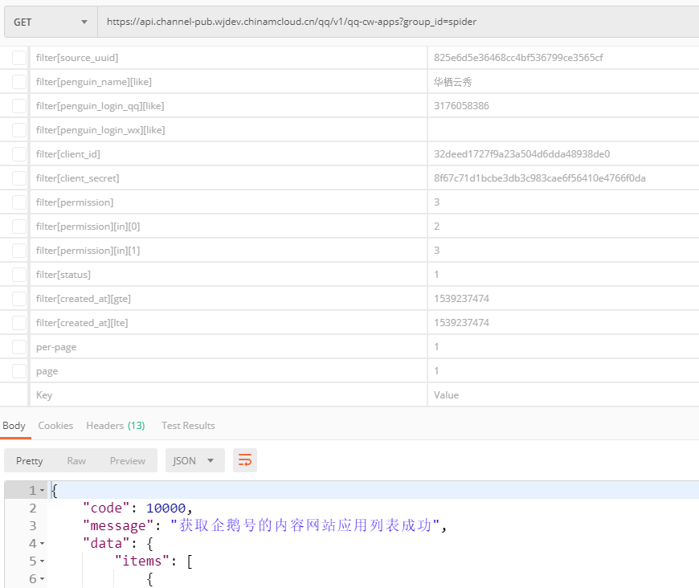Enable the filter[client_id] checkbox
Screen dimensions: 699x588
pos(18,154)
